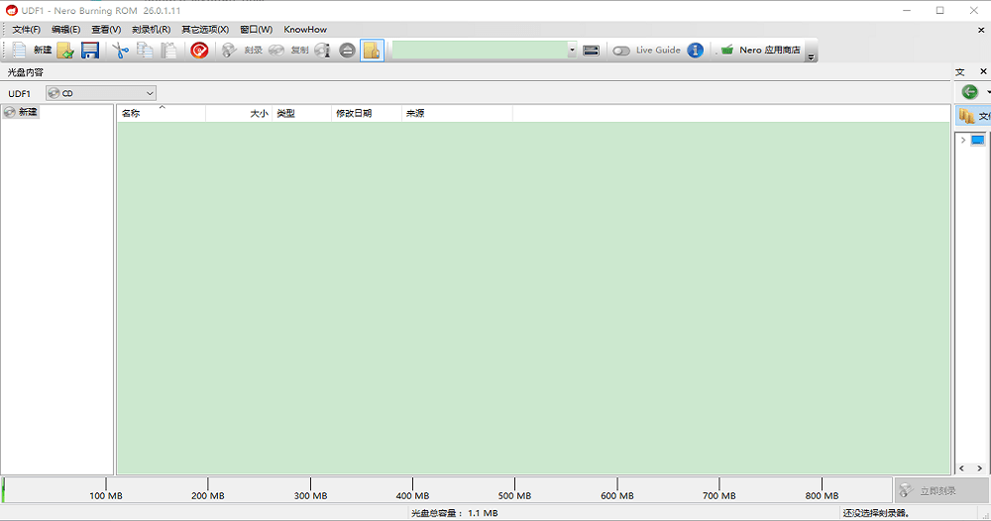Open the 文件(F) menu
991x521 pixels.
coord(26,30)
